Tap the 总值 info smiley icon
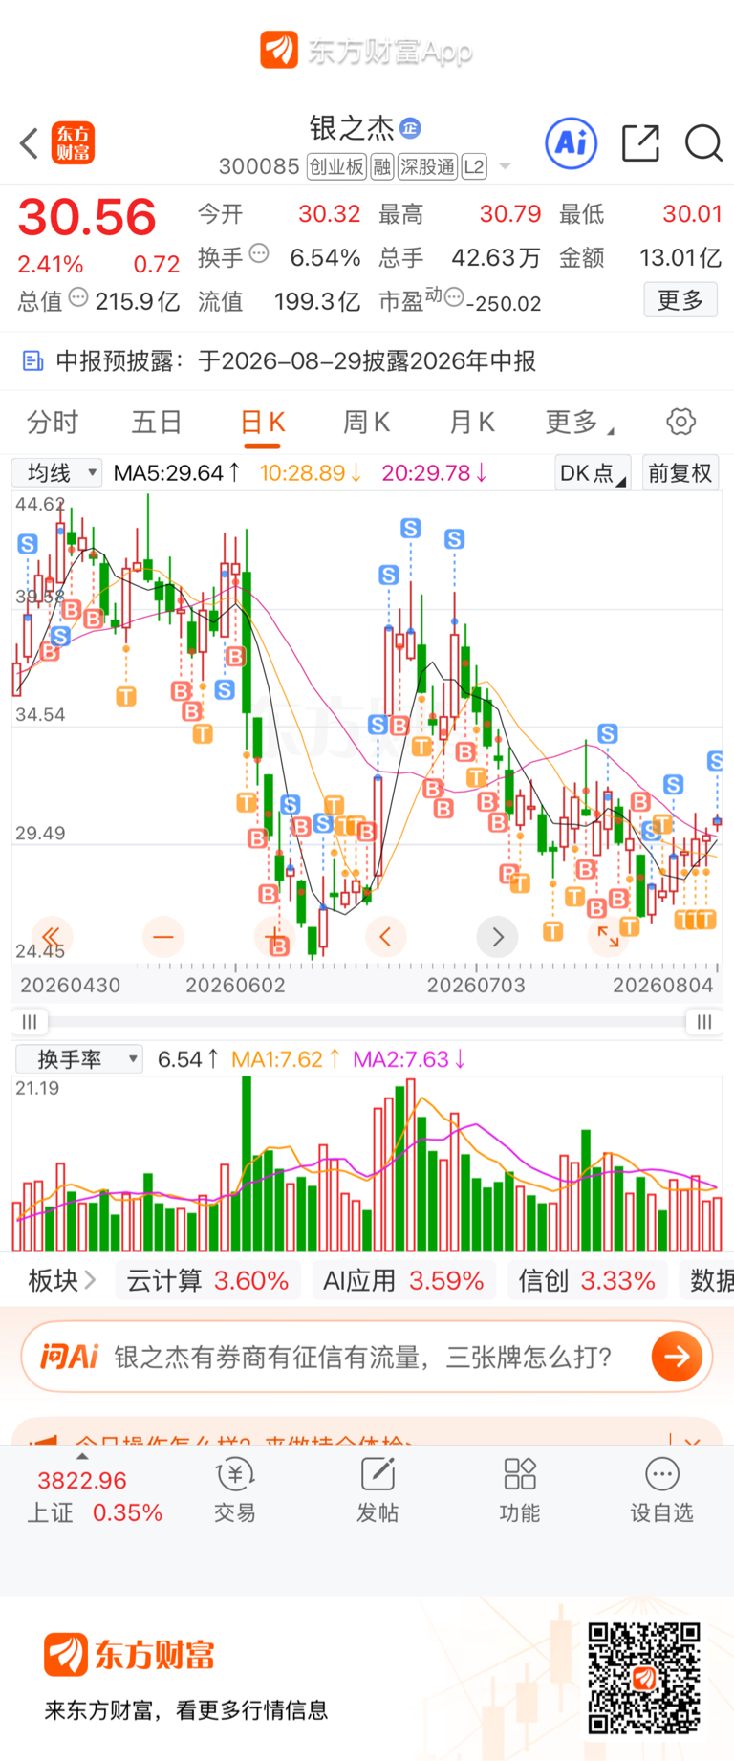 point(78,298)
